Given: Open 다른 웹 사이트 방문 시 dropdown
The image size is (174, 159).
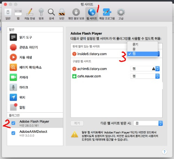Looking at the screenshot, I should coord(148,123).
